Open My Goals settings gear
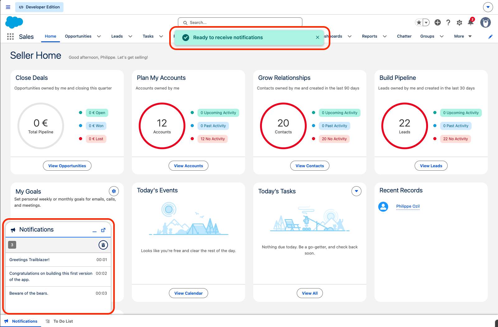 (114, 191)
